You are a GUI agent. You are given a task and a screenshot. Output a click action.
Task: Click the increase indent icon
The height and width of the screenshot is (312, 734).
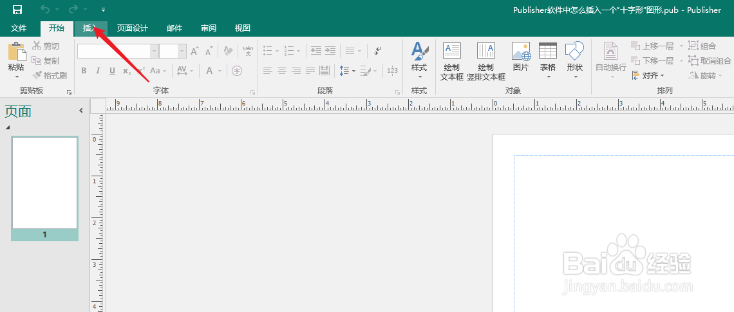[330, 50]
